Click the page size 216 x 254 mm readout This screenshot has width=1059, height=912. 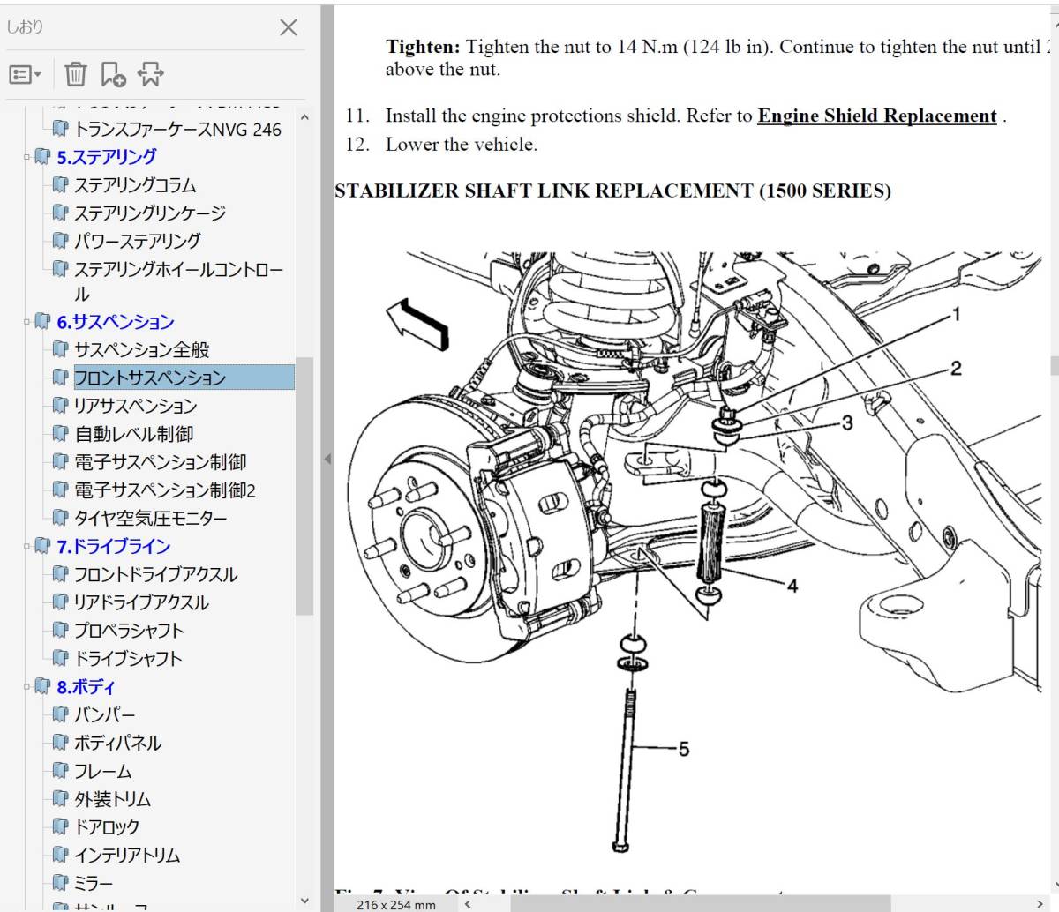(396, 904)
